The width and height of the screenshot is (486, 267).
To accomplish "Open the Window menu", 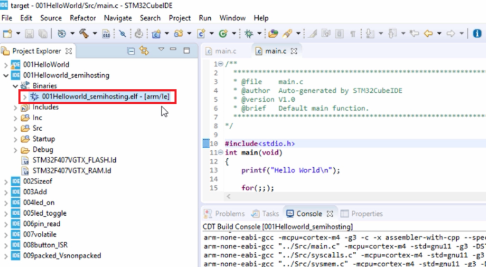I will (x=232, y=18).
